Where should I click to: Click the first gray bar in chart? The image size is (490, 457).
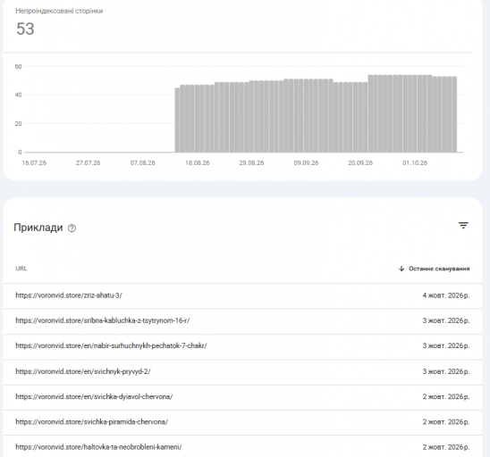(x=177, y=120)
